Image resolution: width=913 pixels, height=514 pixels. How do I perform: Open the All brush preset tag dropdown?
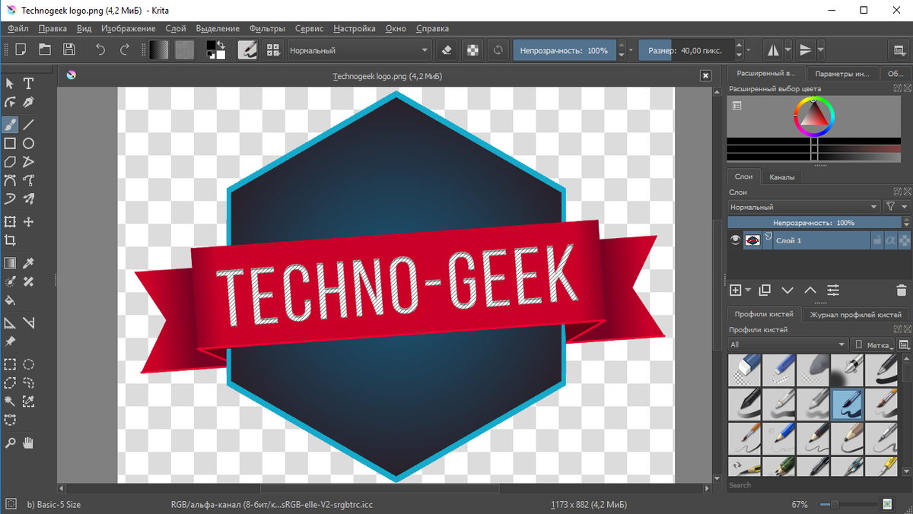pyautogui.click(x=787, y=344)
